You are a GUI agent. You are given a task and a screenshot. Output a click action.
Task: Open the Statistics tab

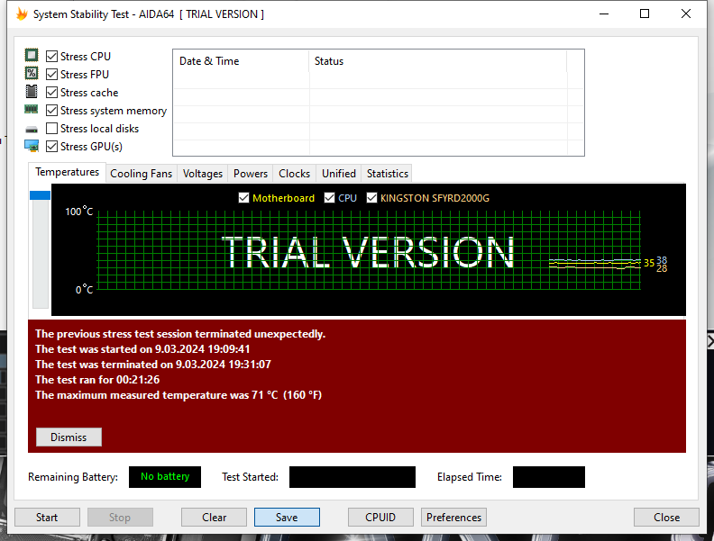pyautogui.click(x=388, y=174)
